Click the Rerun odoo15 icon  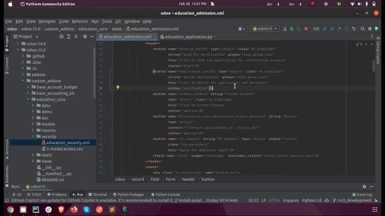click(285, 29)
